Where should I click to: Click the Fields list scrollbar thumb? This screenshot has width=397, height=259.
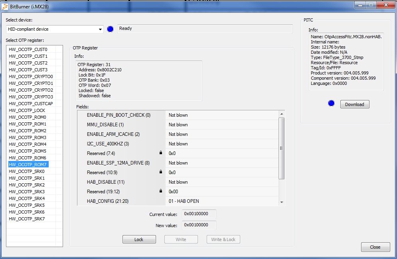[x=282, y=149]
